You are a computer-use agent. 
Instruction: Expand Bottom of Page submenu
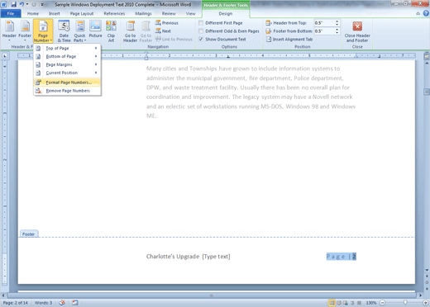pyautogui.click(x=67, y=56)
